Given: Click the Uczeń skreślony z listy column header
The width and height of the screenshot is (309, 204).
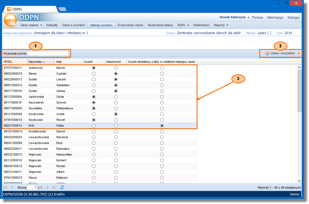Looking at the screenshot, I should coord(162,62).
